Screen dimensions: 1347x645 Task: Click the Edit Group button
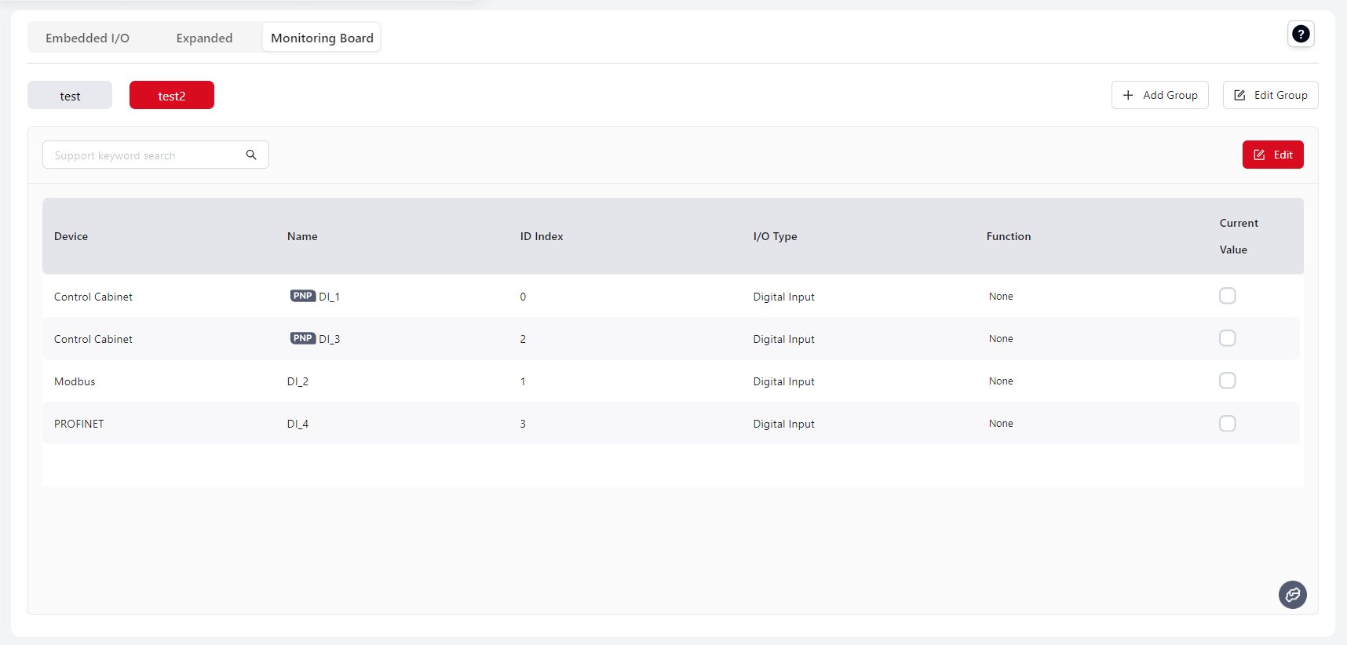[x=1270, y=95]
